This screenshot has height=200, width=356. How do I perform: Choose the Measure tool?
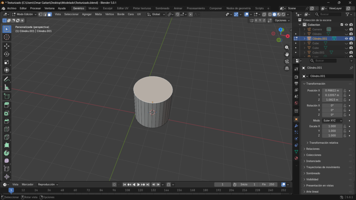coord(7,87)
